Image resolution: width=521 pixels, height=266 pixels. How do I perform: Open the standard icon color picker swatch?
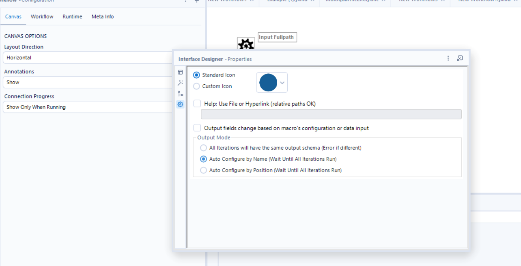272,82
